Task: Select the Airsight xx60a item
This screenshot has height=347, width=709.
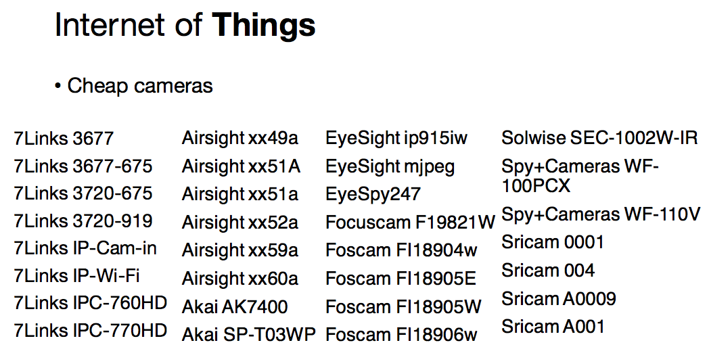Action: 240,279
